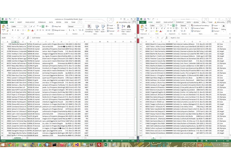Click Undo arrow in customer.csv title bar
The image size is (231, 164).
[10, 19]
